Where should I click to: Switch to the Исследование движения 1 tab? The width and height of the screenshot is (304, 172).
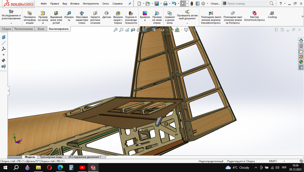pos(85,157)
